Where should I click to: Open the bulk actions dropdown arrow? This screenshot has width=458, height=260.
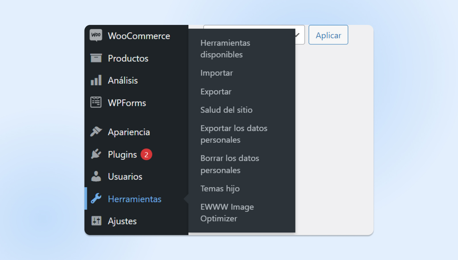coord(298,35)
